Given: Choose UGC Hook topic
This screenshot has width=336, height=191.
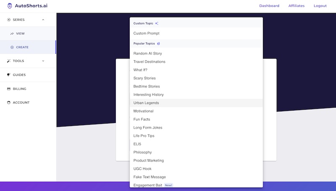Looking at the screenshot, I should pyautogui.click(x=196, y=169).
